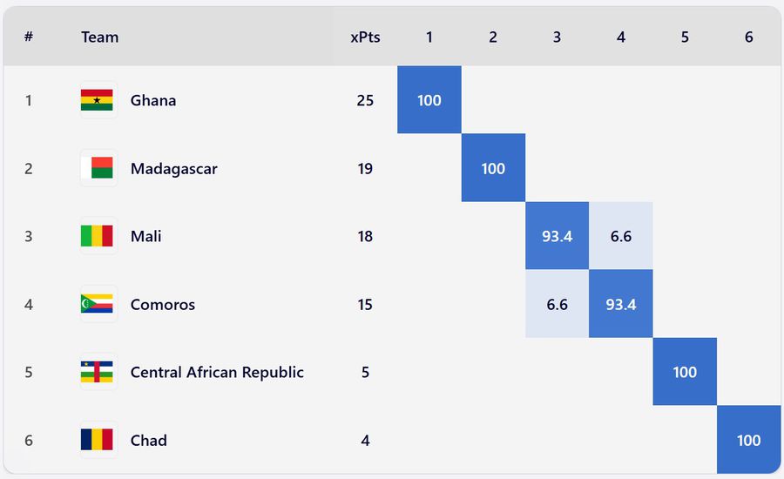Click the Comoros team name
784x479 pixels.
click(x=163, y=304)
